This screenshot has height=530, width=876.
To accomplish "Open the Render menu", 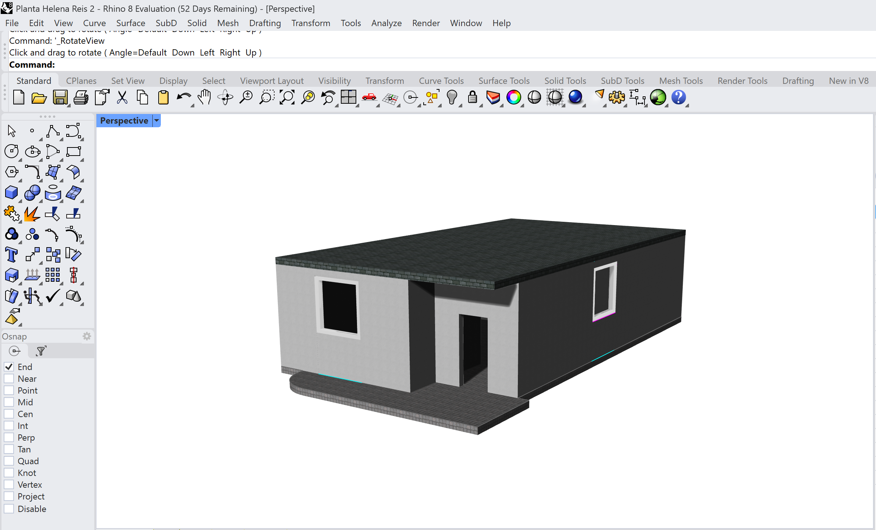I will coord(426,23).
